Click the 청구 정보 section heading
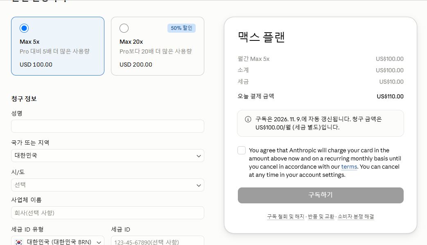 coord(24,99)
